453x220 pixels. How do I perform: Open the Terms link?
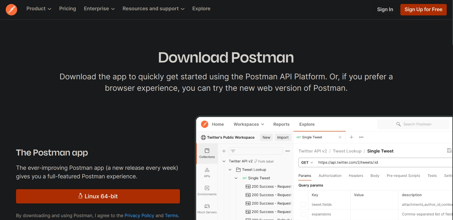coord(171,215)
